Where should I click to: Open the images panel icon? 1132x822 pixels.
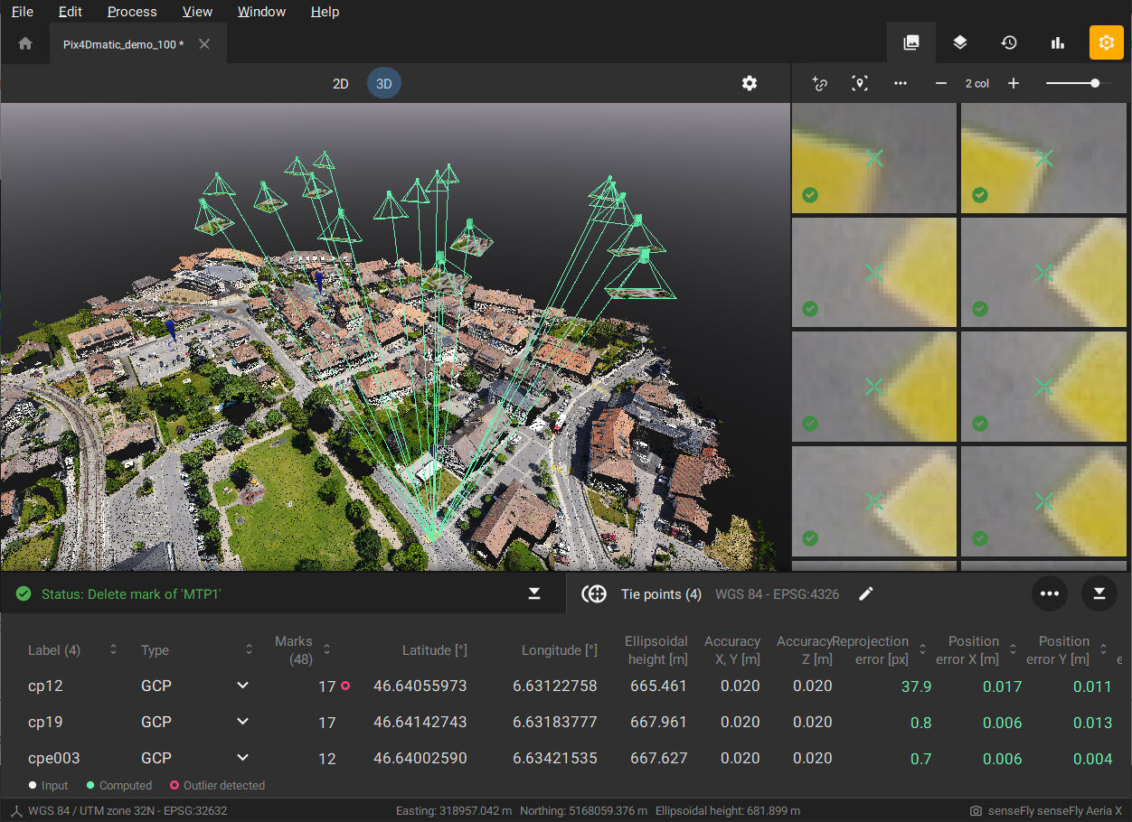click(911, 42)
